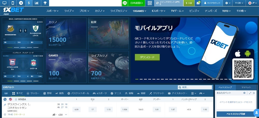
Task: Open the カジノ 15000 games tile
Action: 66,33
